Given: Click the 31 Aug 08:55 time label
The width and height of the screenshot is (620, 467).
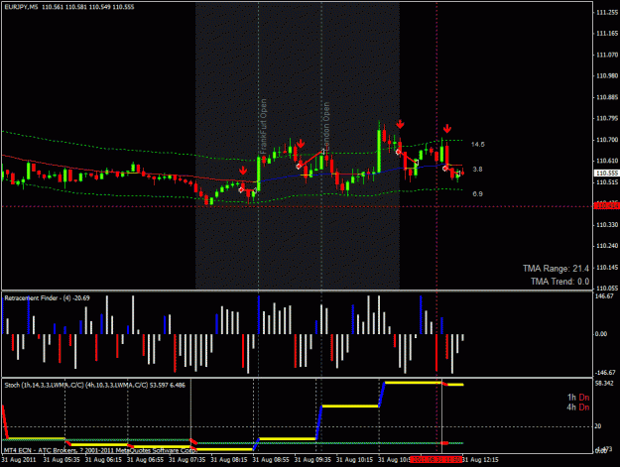Looking at the screenshot, I should (x=271, y=459).
